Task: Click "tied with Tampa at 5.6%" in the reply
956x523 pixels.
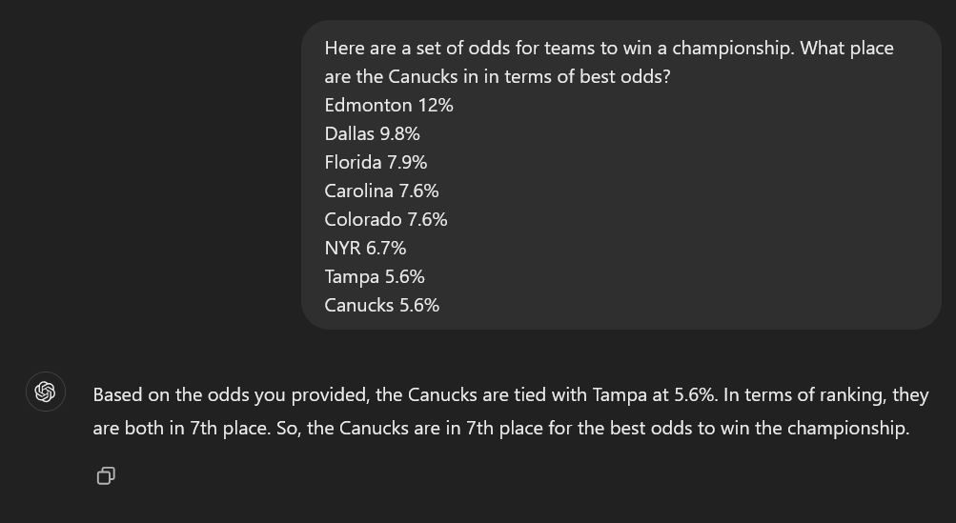Action: 614,395
